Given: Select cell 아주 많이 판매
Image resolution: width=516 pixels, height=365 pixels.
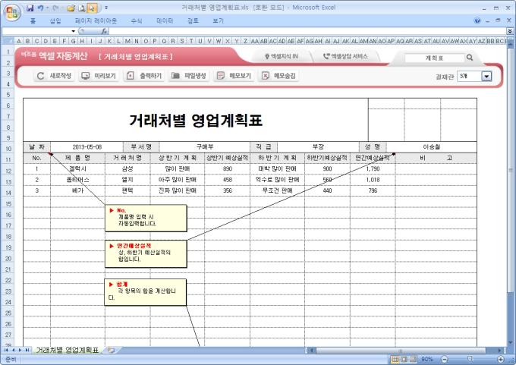Looking at the screenshot, I should pyautogui.click(x=178, y=180).
